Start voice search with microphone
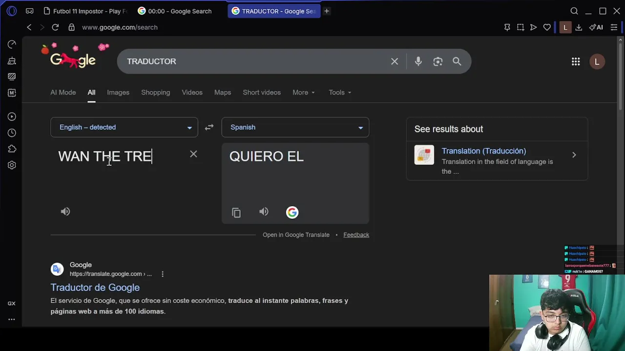Image resolution: width=625 pixels, height=351 pixels. coord(418,61)
